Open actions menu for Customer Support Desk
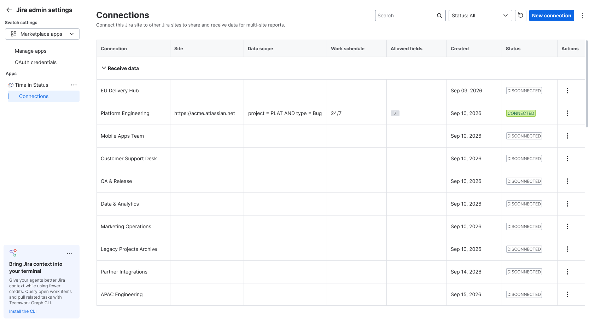601x322 pixels. 567,159
